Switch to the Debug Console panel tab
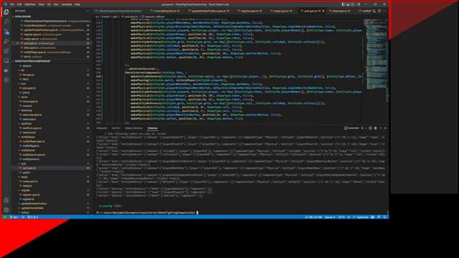 click(x=133, y=128)
